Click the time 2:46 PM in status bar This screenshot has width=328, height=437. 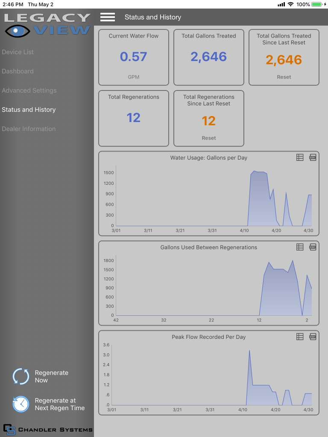13,4
